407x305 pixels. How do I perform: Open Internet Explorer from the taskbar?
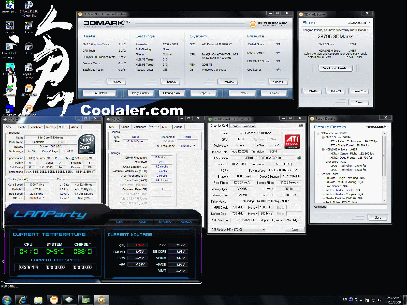(23, 300)
